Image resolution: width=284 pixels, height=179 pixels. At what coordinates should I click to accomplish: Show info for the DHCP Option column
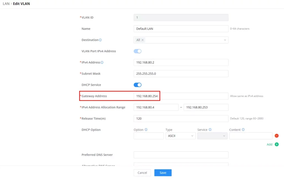[x=146, y=130]
